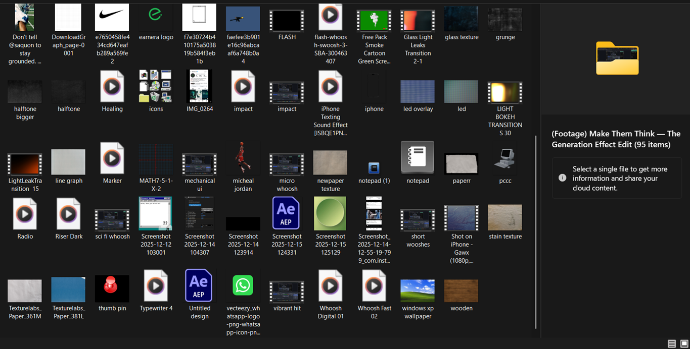Click the folder icon in details pane
This screenshot has width=690, height=349.
point(617,59)
